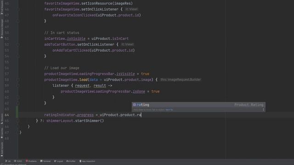The width and height of the screenshot is (294, 165).
Task: Click the Terminal icon in bottom bar
Action: pos(41,161)
